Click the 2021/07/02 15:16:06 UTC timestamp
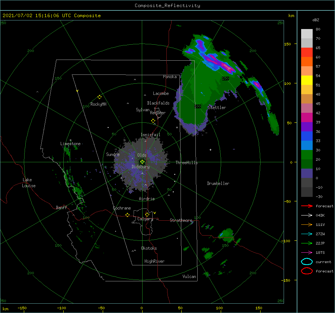 coord(52,16)
